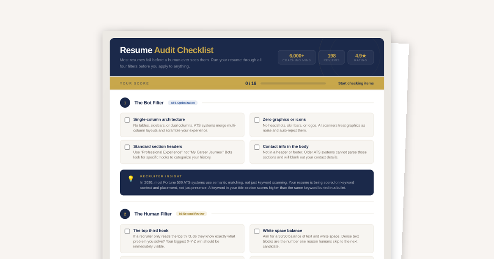
Task: Check the Single-column architecture item
Action: 127,120
